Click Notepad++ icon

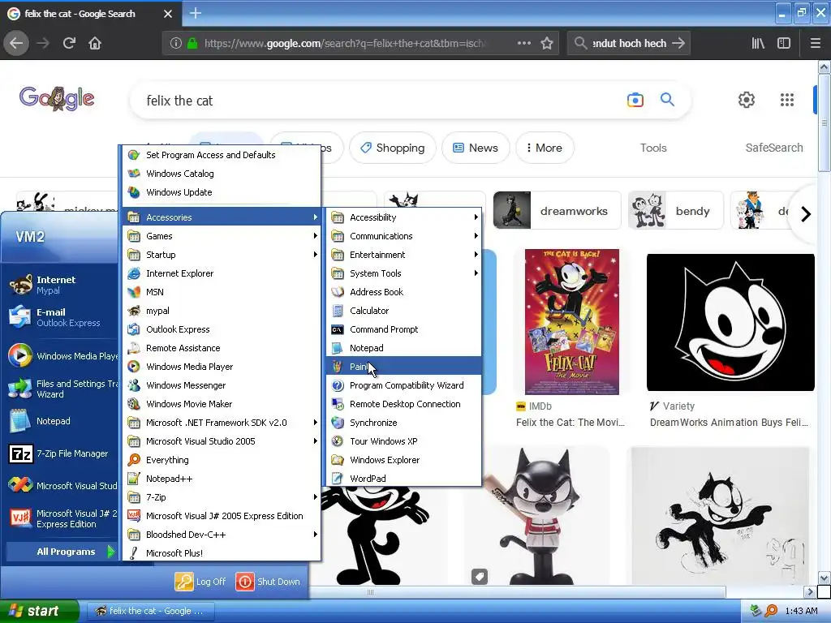[x=134, y=479]
